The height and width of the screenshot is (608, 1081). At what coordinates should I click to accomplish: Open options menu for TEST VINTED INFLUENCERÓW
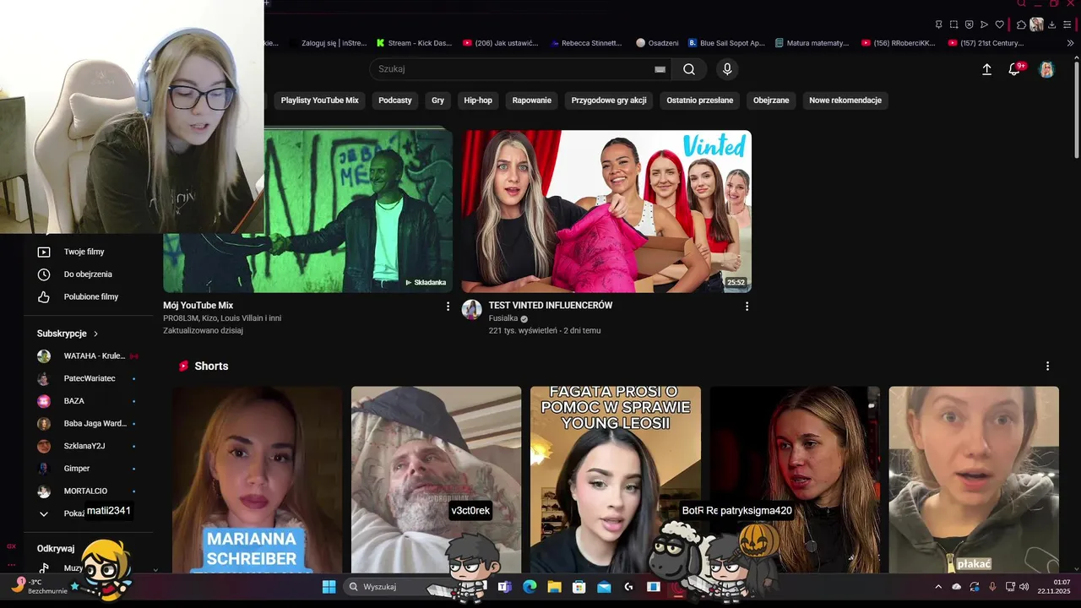click(747, 307)
